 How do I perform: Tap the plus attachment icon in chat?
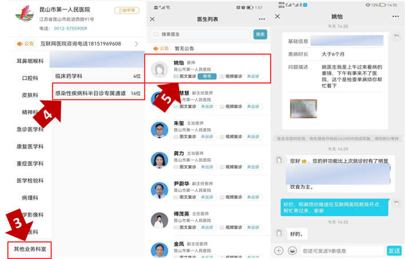[279, 250]
